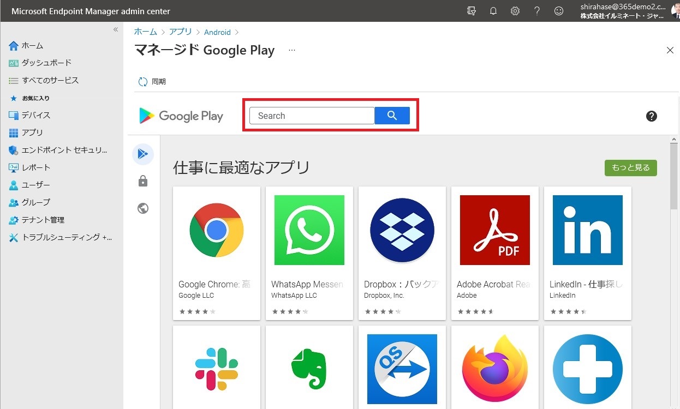The height and width of the screenshot is (409, 680).
Task: Open portal settings gear
Action: click(x=515, y=11)
